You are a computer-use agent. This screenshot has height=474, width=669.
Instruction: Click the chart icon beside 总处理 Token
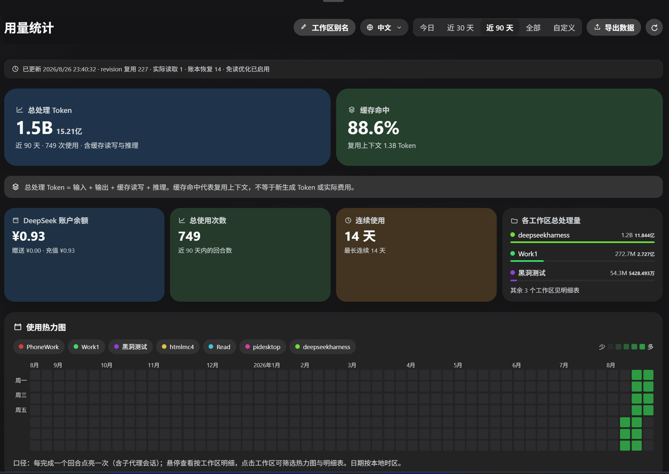coord(19,110)
